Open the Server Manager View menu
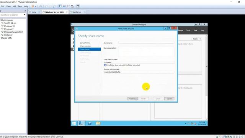Image resolution: width=245 pixels, height=138 pixels. click(195, 30)
